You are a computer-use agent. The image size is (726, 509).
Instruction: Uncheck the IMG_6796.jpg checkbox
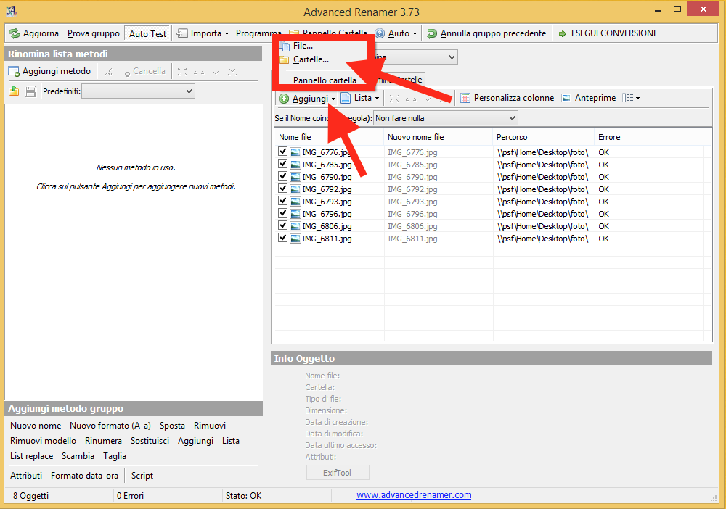(x=283, y=213)
